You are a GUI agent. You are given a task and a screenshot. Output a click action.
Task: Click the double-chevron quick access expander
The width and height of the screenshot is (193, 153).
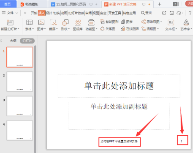(x=25, y=13)
